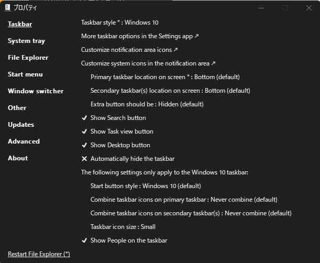
Task: Go to the Window switcher section
Action: tap(36, 91)
